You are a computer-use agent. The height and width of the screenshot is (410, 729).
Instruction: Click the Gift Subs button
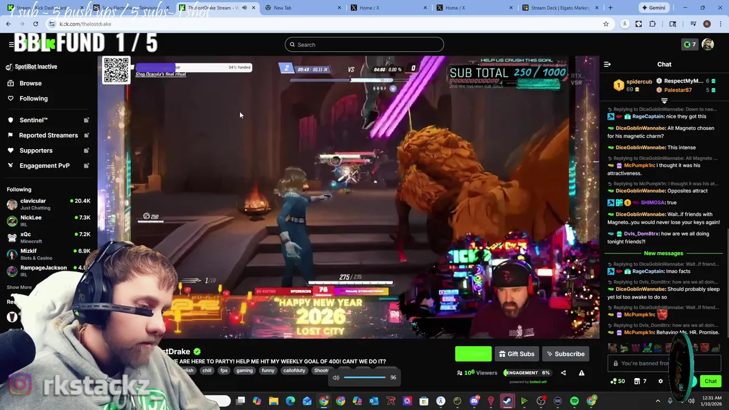tap(517, 354)
